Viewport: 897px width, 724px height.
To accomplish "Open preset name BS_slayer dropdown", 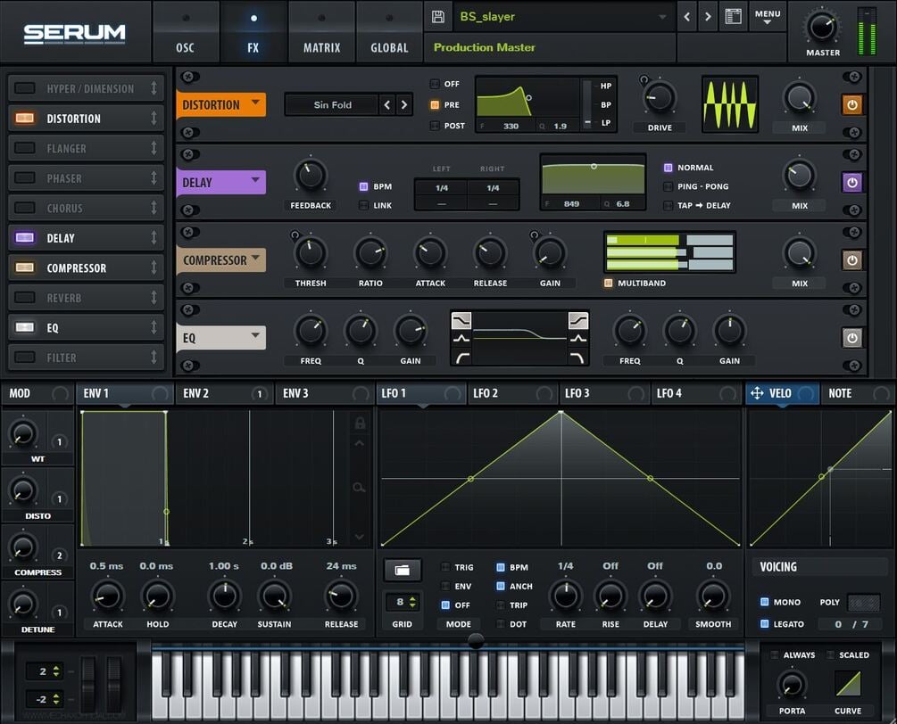I will (662, 17).
